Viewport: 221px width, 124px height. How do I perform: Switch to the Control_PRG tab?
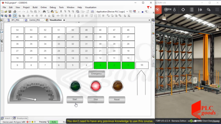[35, 20]
